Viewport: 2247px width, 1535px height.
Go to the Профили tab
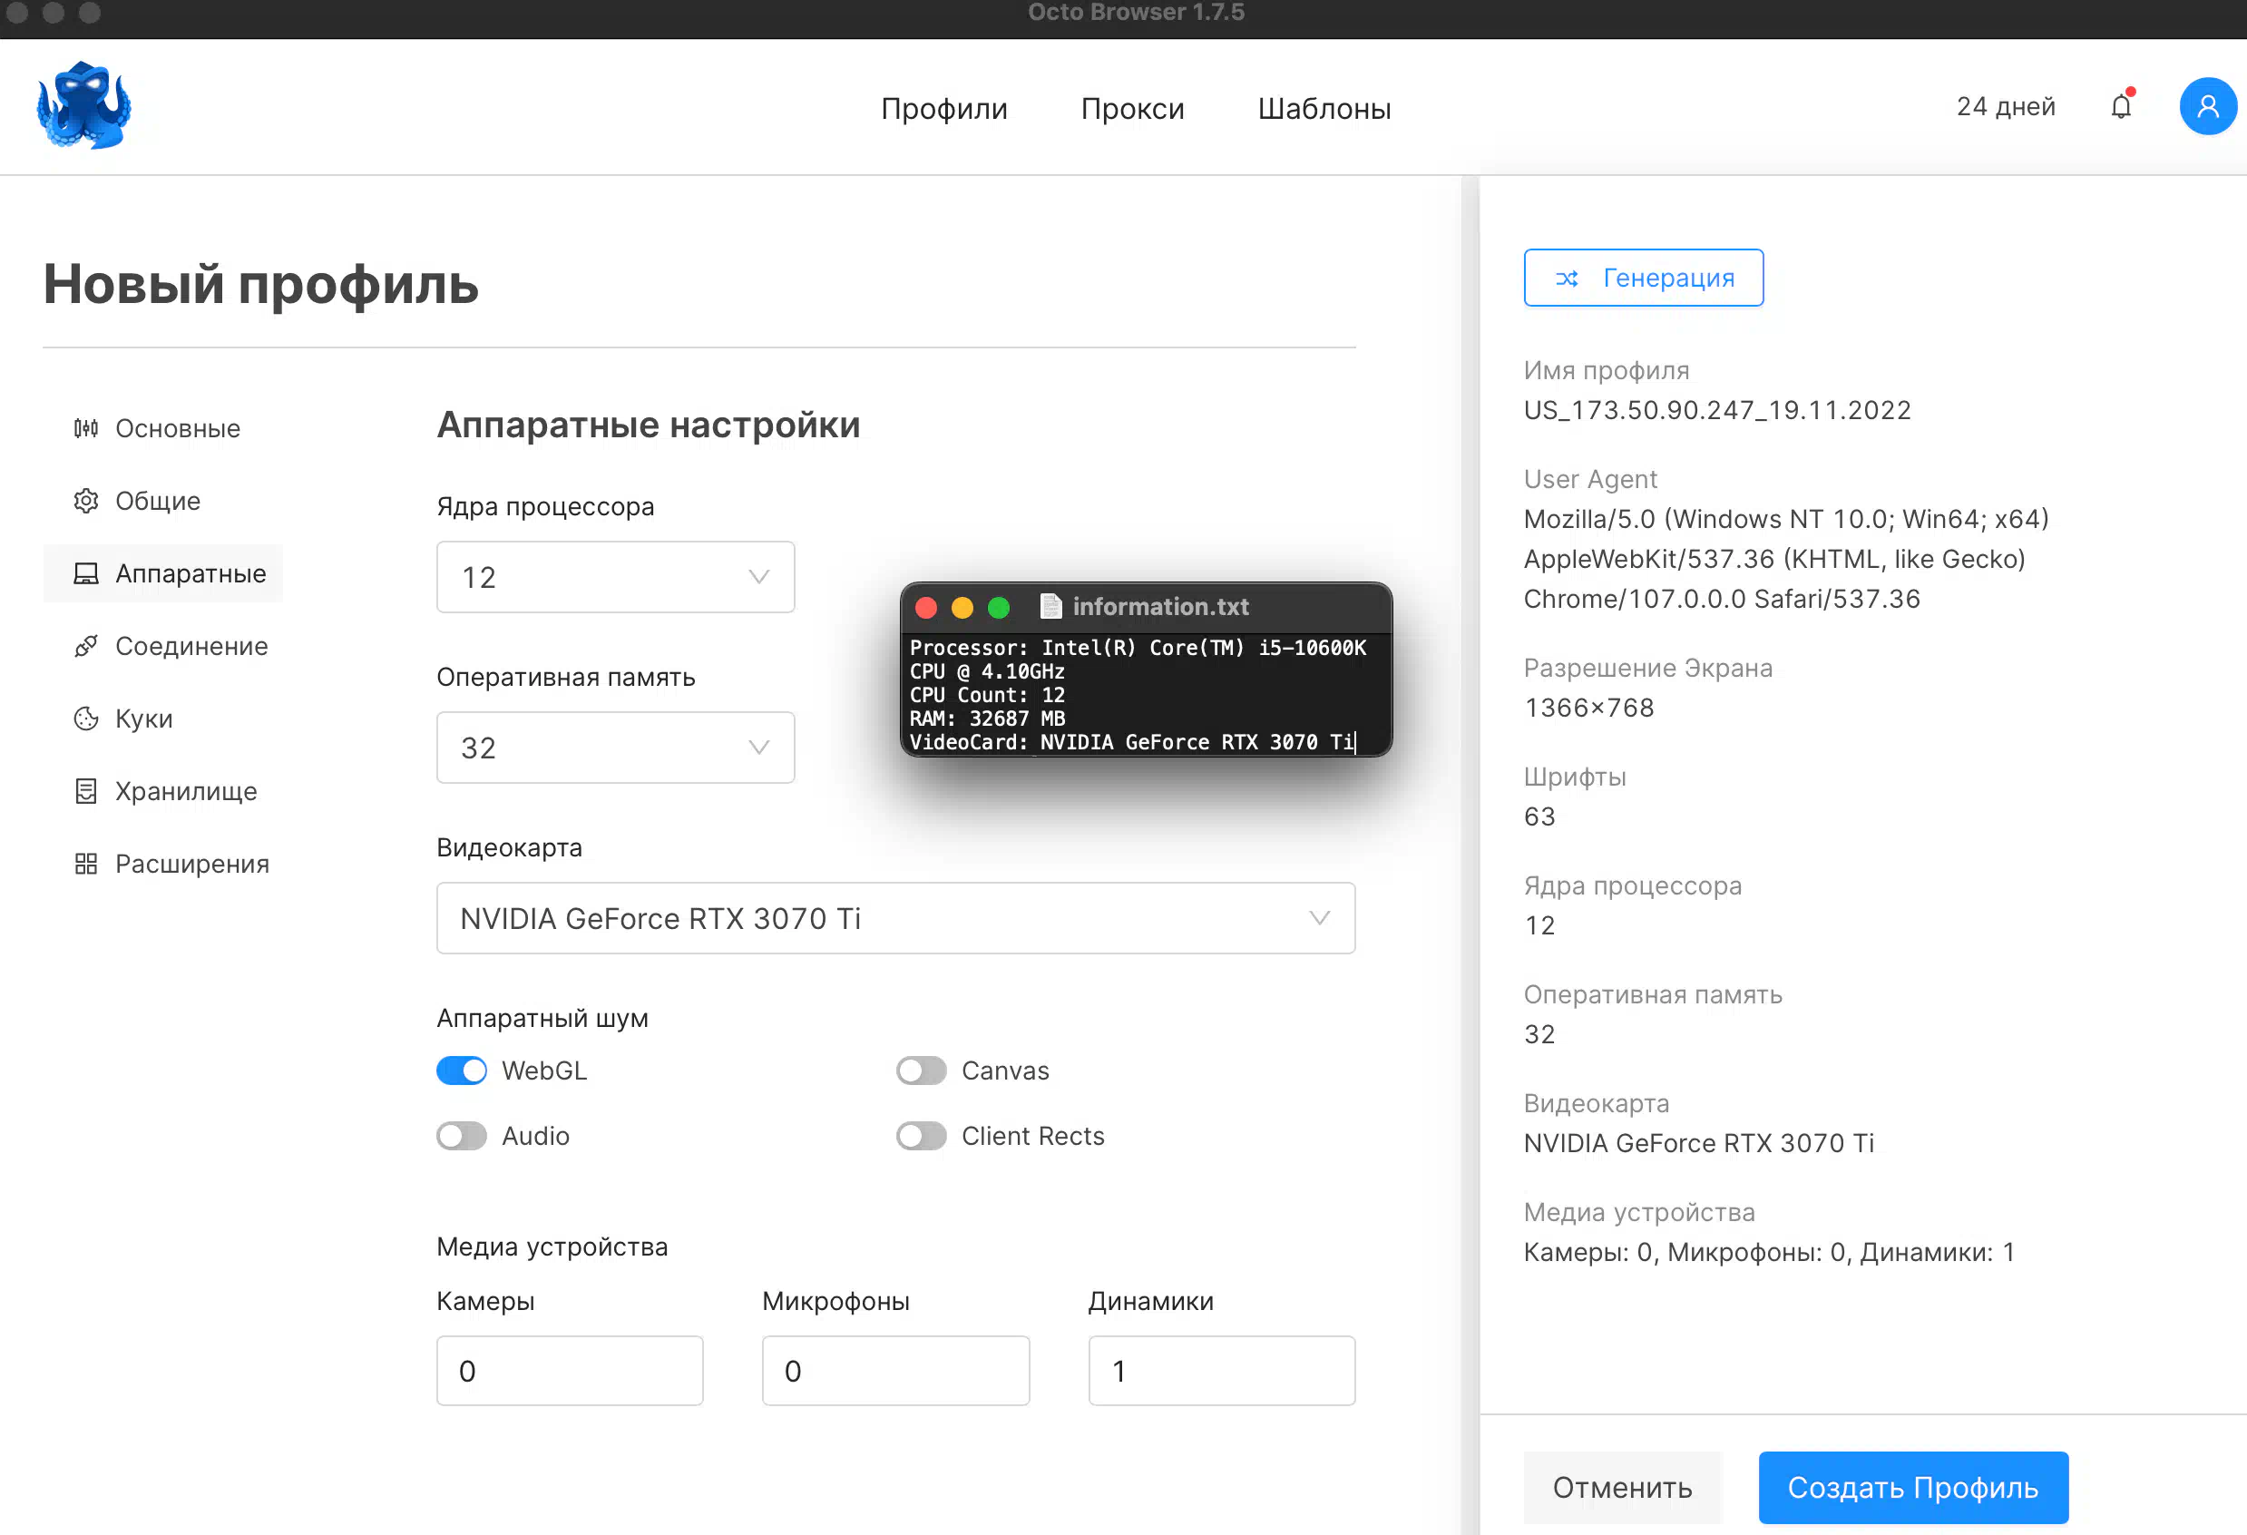point(943,108)
